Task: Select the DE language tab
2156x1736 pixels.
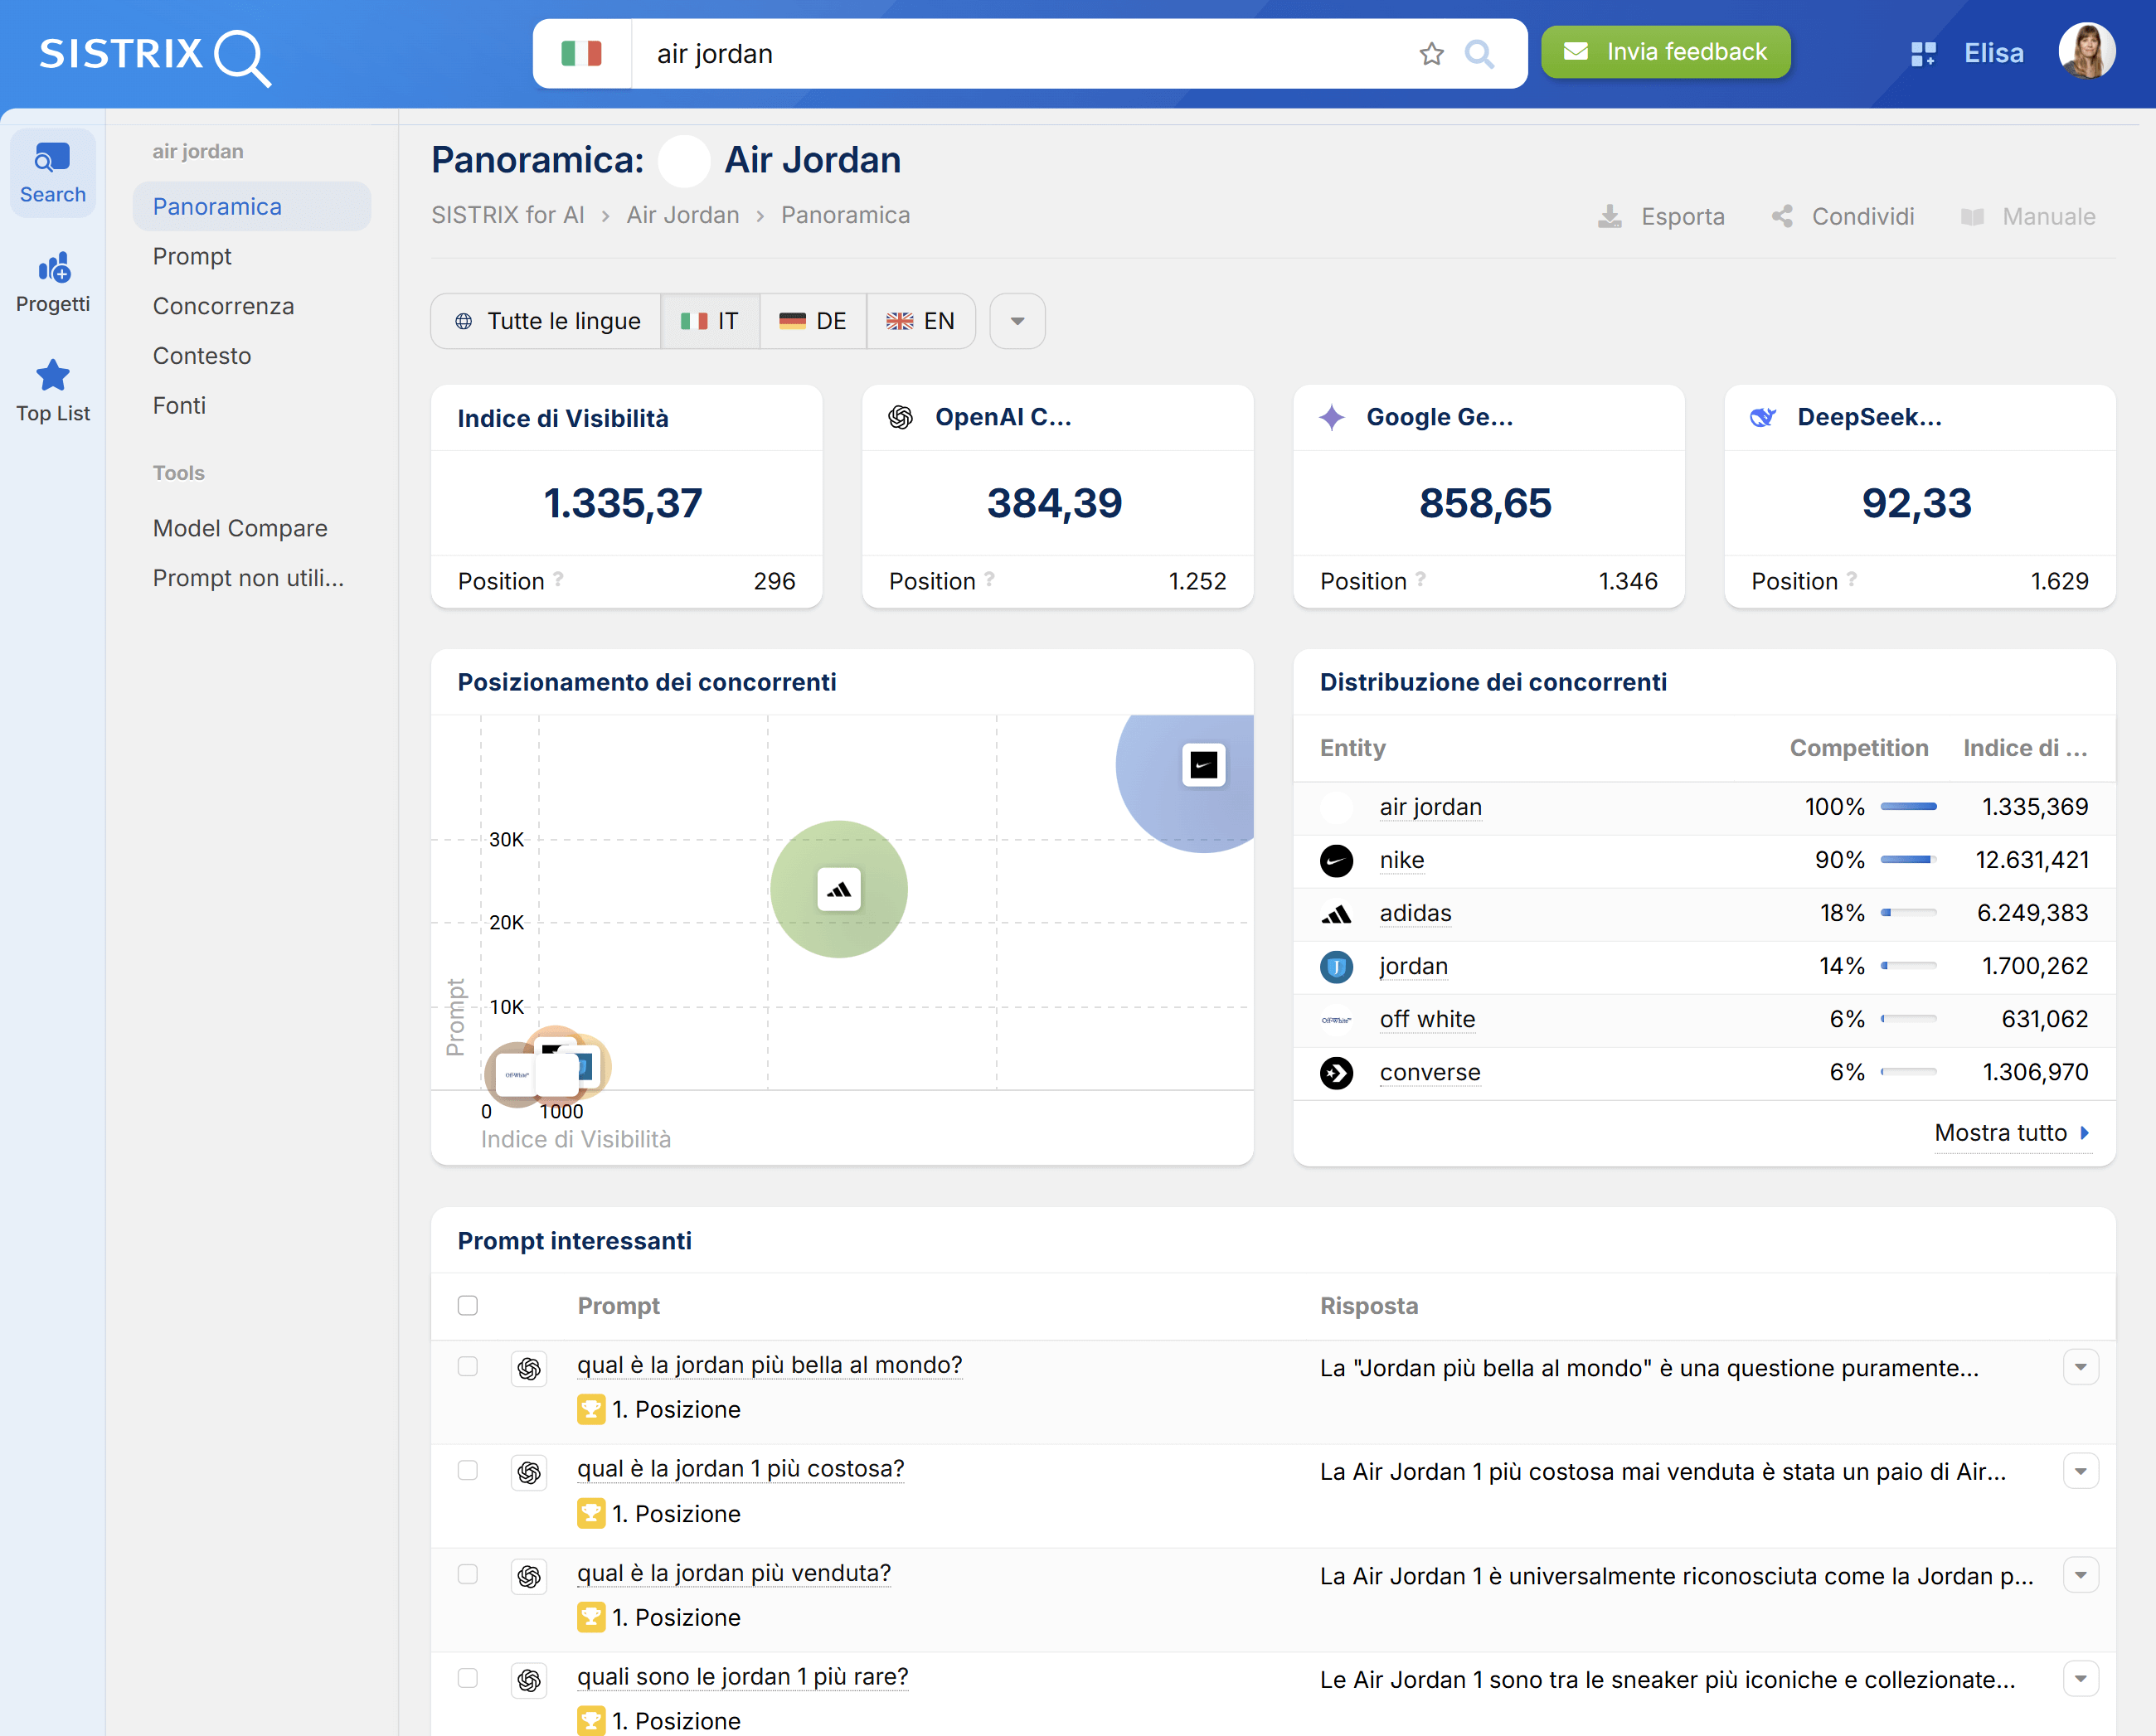Action: click(813, 321)
